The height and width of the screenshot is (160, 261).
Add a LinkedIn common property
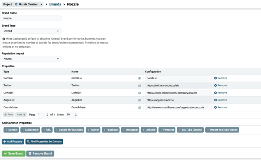149,130
